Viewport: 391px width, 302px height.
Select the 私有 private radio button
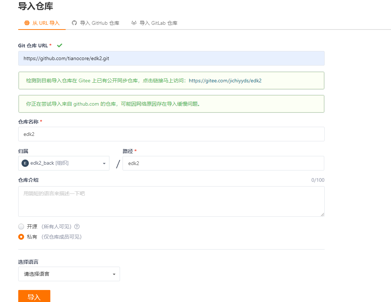tap(21, 237)
